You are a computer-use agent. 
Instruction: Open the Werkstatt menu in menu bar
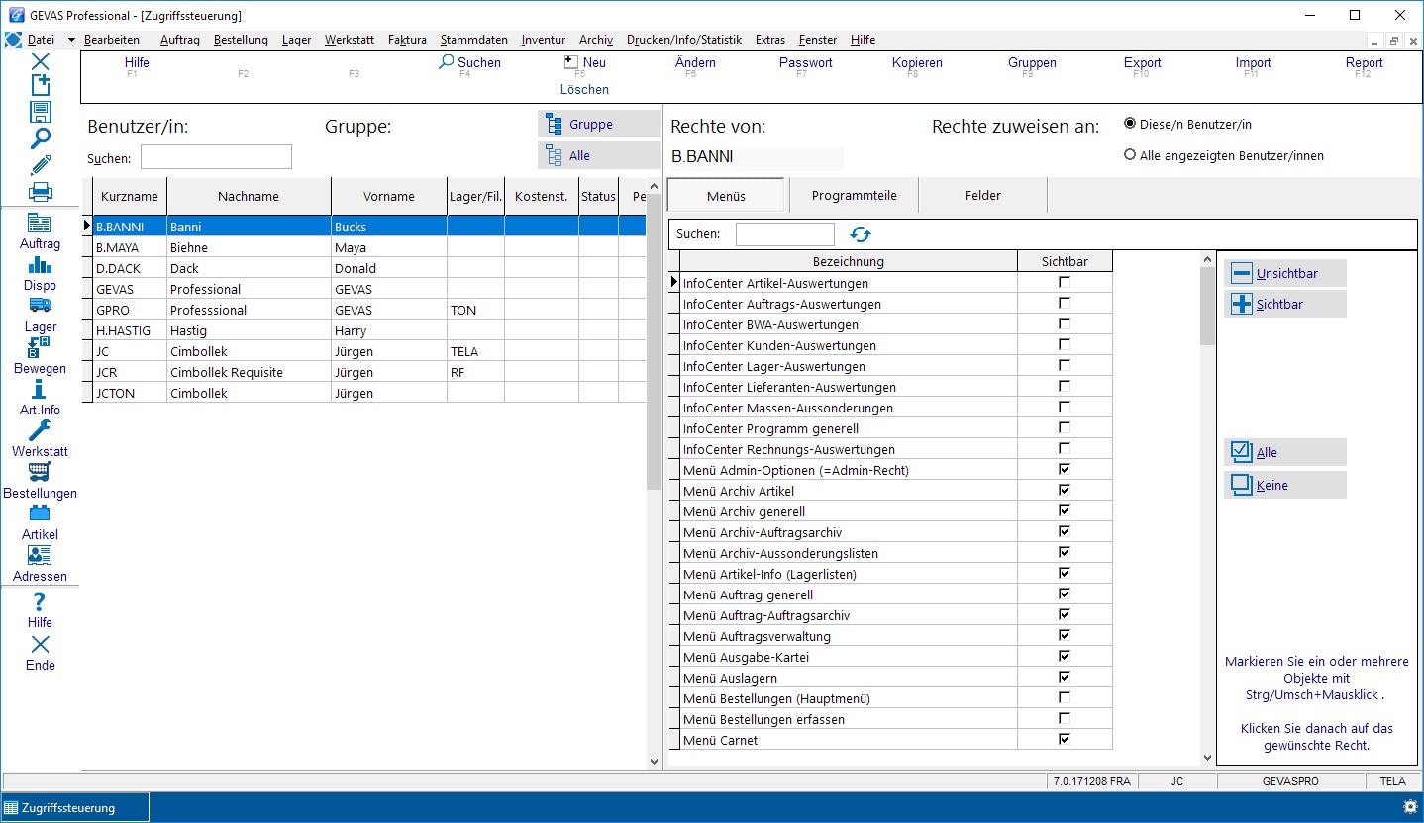[349, 40]
